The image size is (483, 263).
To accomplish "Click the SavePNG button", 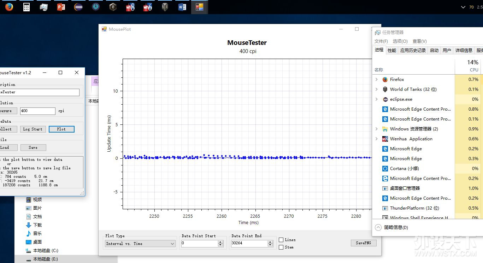I will [364, 243].
